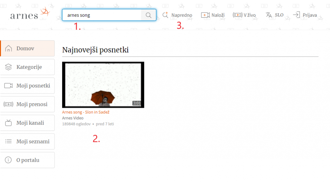Open 'Arnes song - Slon in Sadež' title link
The width and height of the screenshot is (330, 183).
pos(86,112)
